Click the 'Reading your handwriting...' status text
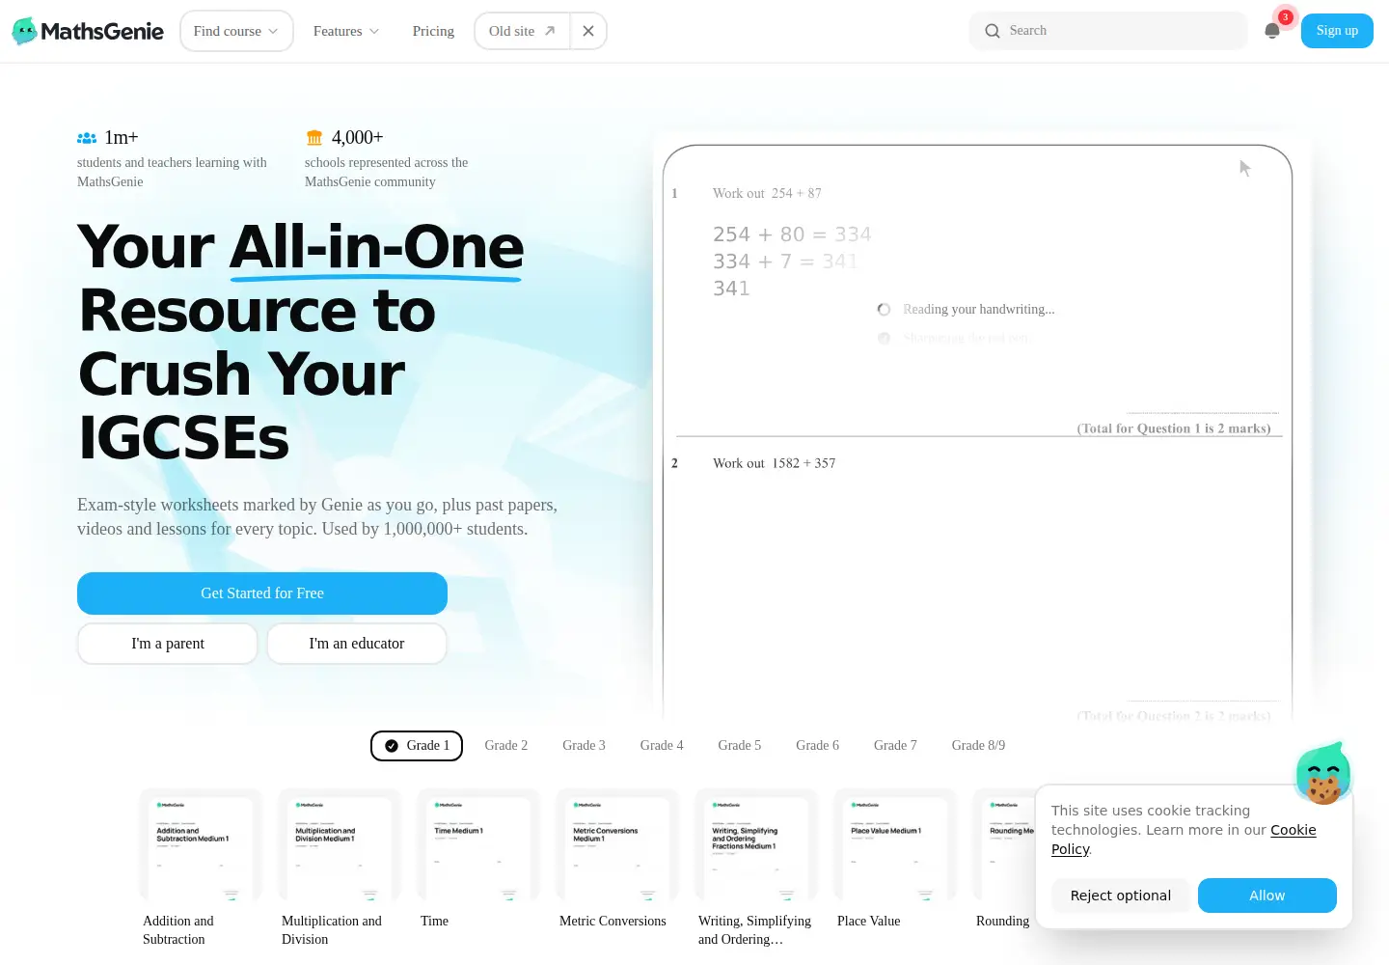The width and height of the screenshot is (1389, 965). (979, 309)
